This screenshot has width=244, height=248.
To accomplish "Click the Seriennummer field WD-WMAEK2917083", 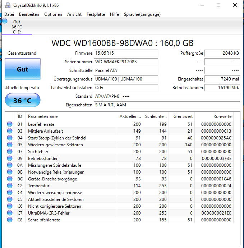I will (126, 62).
